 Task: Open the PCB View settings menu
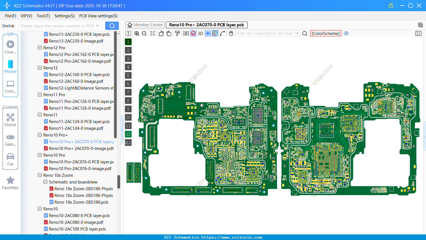pyautogui.click(x=98, y=16)
